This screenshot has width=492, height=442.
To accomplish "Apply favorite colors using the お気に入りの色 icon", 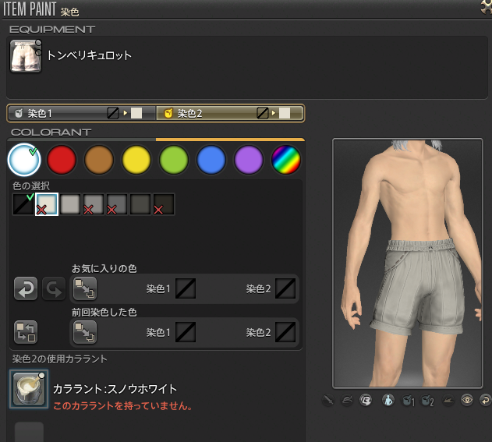I will coord(83,288).
